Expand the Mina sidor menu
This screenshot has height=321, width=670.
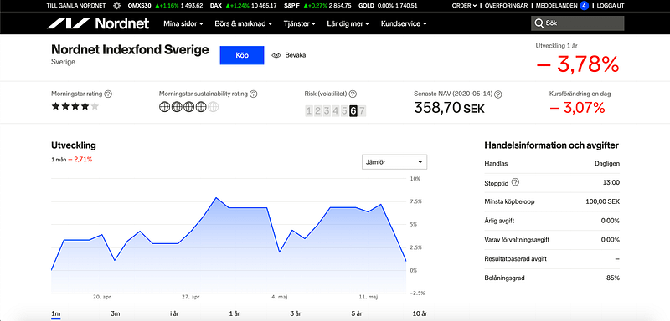tap(183, 24)
